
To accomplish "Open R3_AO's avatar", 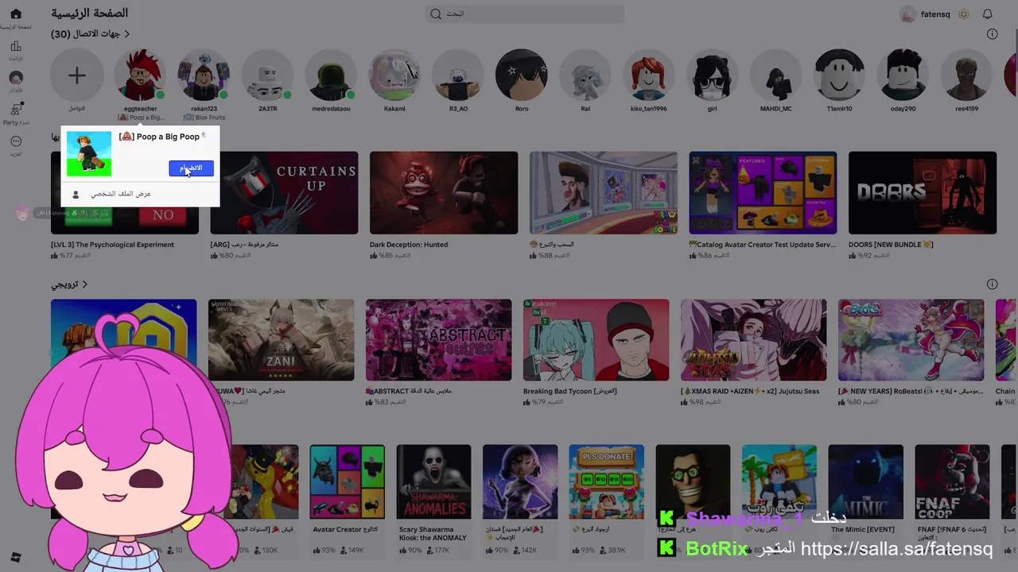I will click(x=458, y=75).
